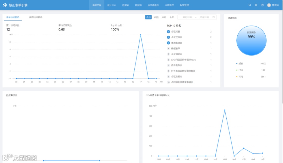Screen dimensions: 283x163
Task: Click the 慧正表单引擎 logo icon
Action: 5,5
